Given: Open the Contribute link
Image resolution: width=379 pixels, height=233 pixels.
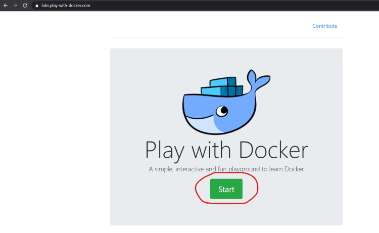Looking at the screenshot, I should click(324, 26).
